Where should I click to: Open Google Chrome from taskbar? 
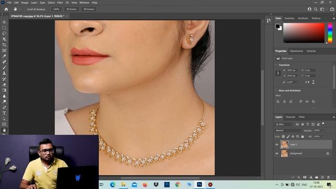177,184
